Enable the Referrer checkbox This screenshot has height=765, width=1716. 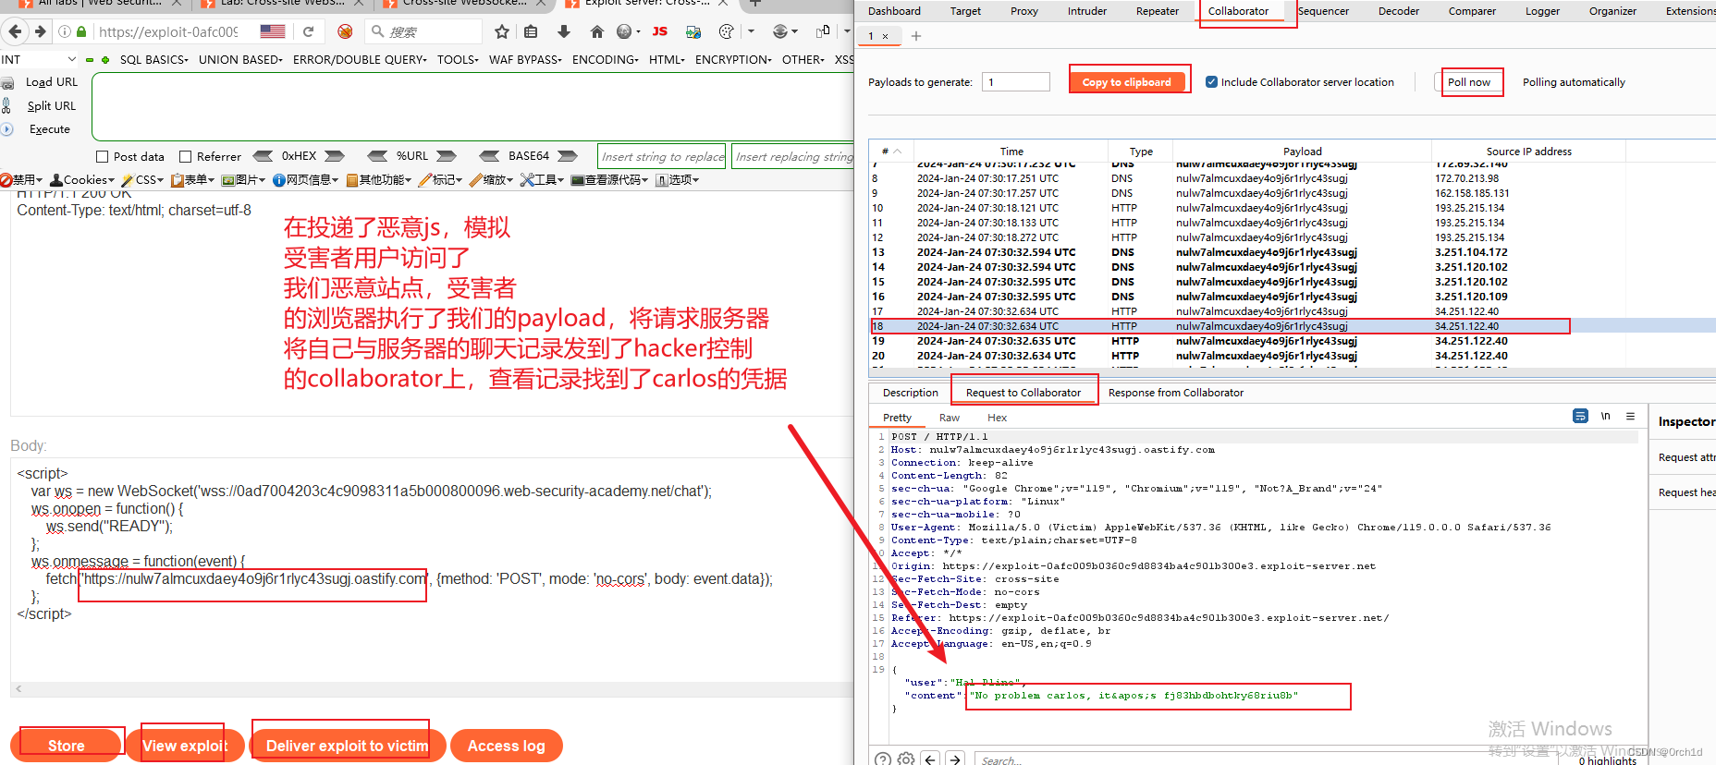pos(185,156)
